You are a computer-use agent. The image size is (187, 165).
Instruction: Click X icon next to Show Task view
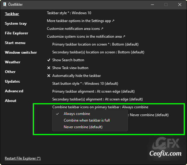click(x=49, y=68)
